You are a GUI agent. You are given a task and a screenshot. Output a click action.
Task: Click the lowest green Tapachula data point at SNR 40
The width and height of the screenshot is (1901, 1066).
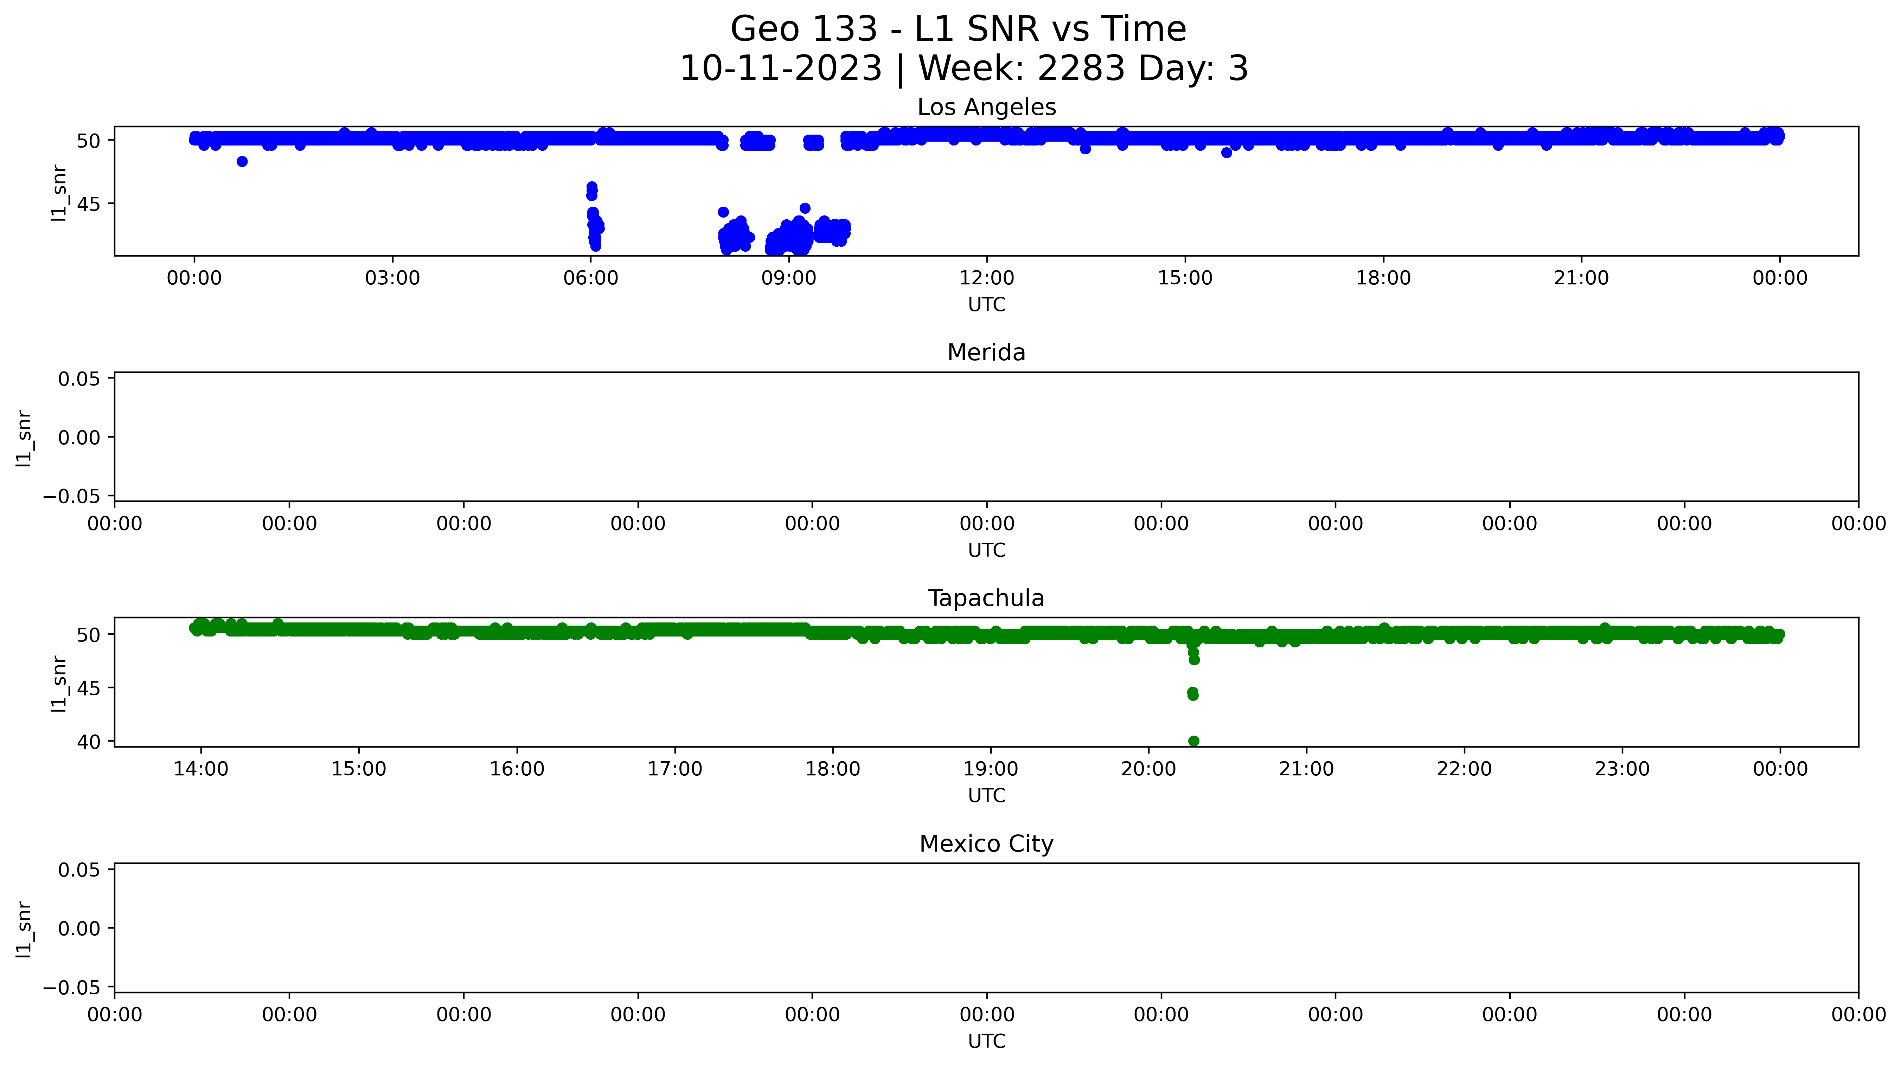coord(1194,741)
